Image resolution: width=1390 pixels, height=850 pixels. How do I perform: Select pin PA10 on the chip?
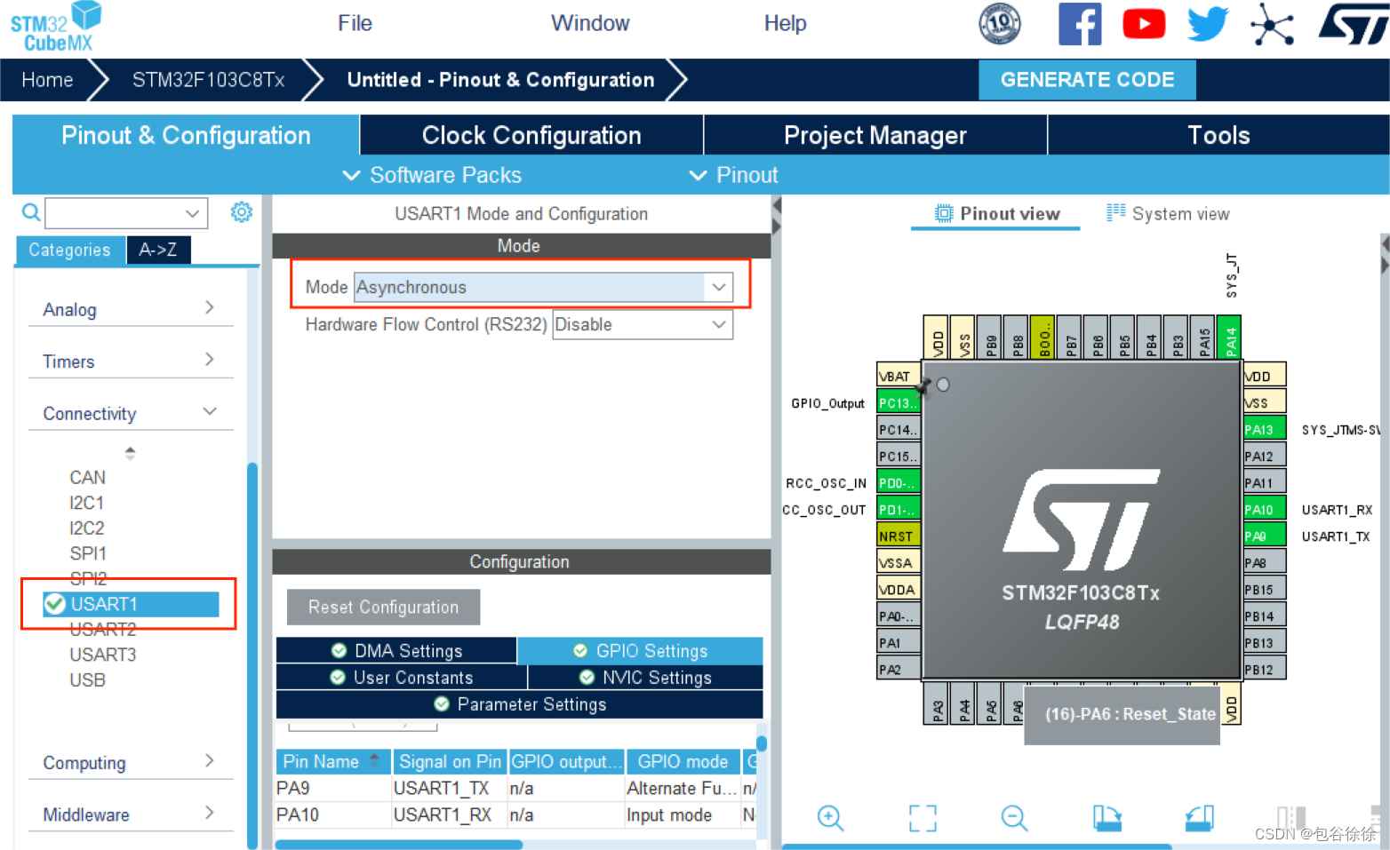tap(1264, 509)
